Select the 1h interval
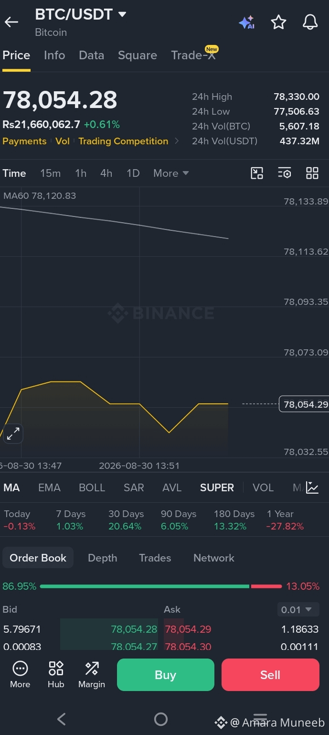Viewport: 329px width, 735px height. [x=81, y=173]
